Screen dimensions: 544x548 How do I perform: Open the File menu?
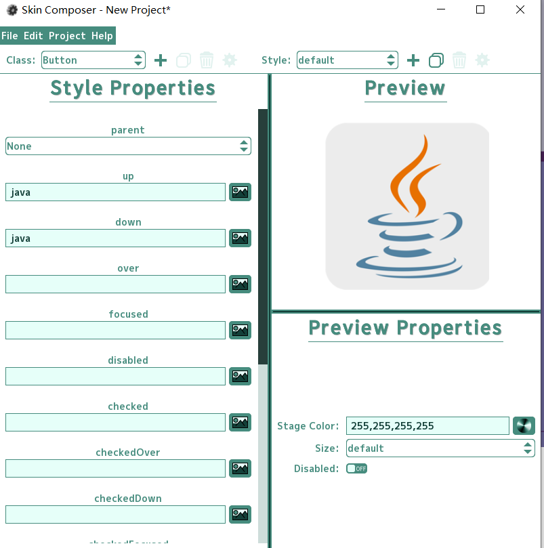coord(9,36)
